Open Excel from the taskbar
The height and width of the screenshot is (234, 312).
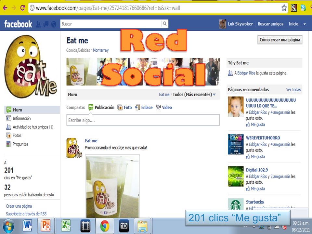click(66, 226)
